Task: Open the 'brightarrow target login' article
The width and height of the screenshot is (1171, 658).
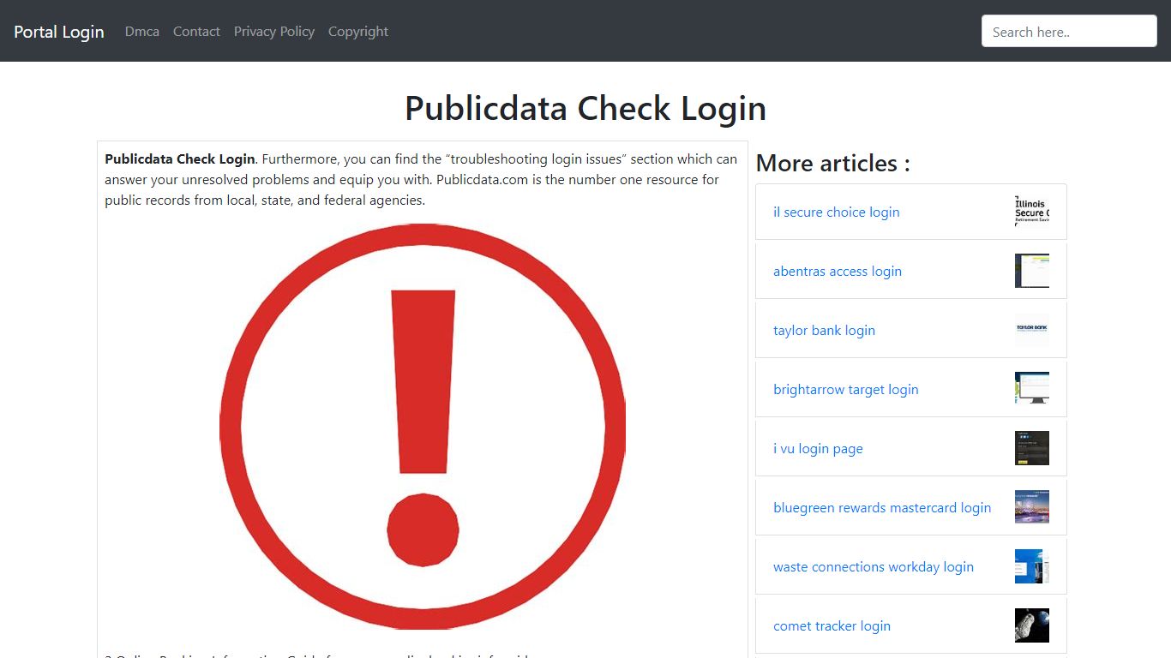Action: coord(845,390)
